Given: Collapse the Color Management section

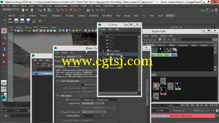Looking at the screenshot, I should 57,81.
